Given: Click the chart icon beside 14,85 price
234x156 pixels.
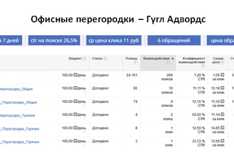Looking at the screenshot, I should (222, 128).
